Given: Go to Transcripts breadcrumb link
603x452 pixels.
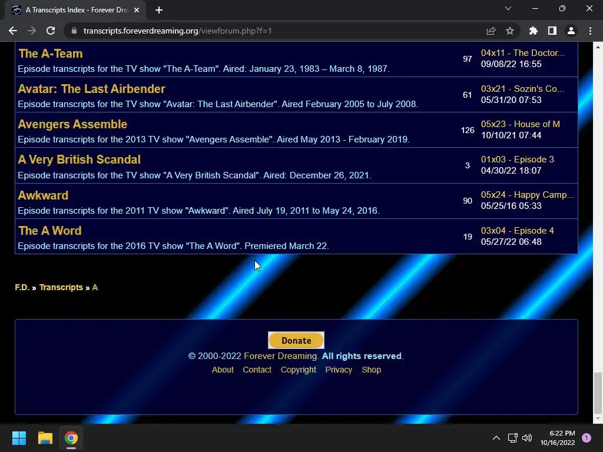Looking at the screenshot, I should tap(61, 287).
